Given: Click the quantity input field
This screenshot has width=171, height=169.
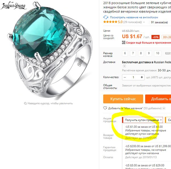Looking at the screenshot, I should pos(133,77).
